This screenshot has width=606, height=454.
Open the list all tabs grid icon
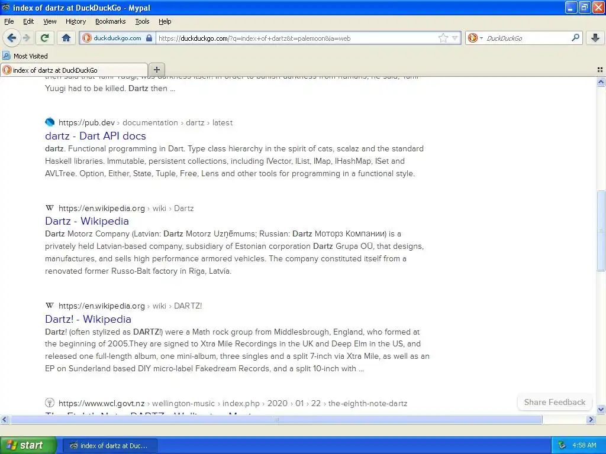click(x=600, y=70)
